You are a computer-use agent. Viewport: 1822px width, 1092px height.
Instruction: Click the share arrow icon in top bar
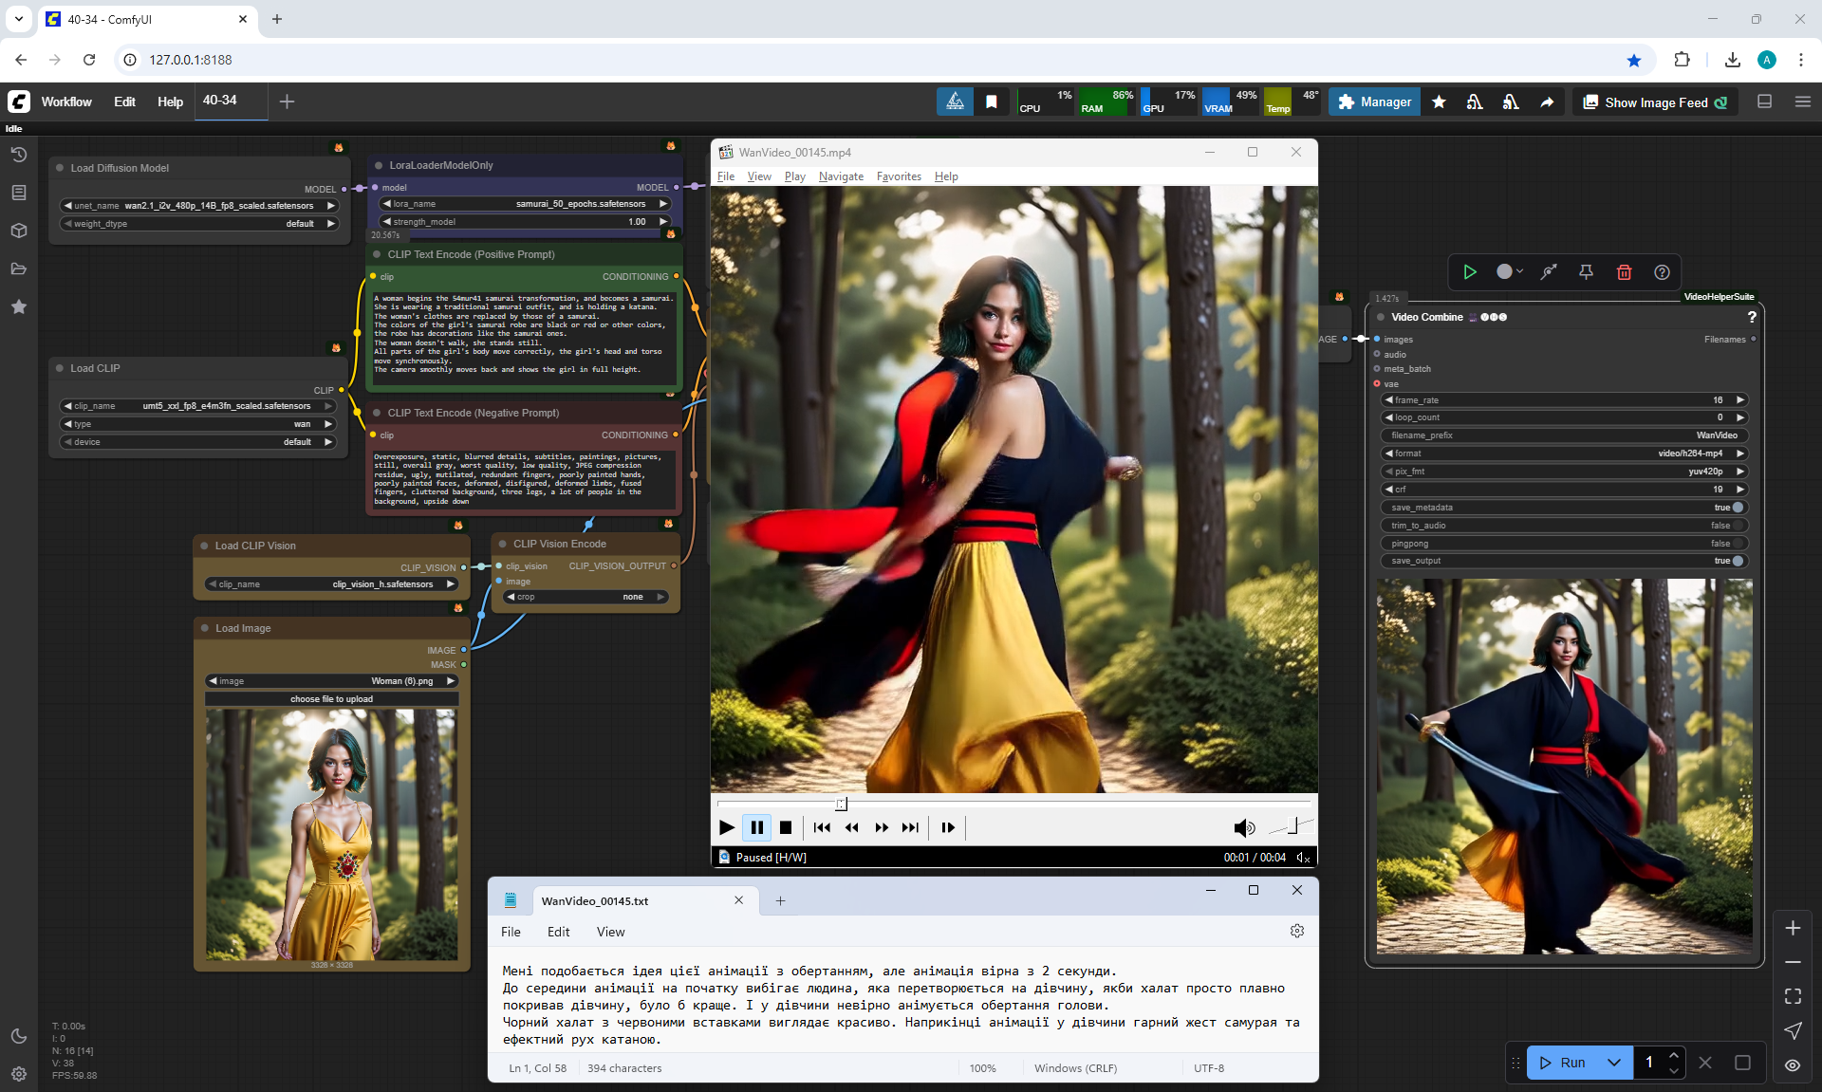1547,102
